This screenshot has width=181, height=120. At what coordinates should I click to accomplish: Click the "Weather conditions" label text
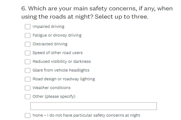[51, 88]
